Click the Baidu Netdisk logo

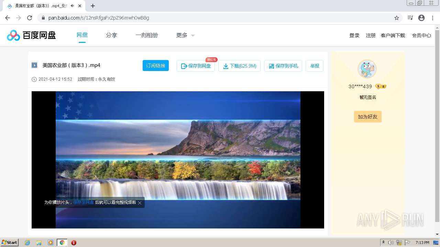[x=31, y=35]
